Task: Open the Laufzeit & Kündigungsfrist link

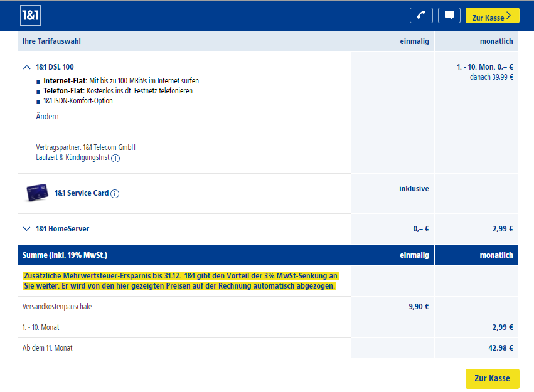Action: (73, 158)
